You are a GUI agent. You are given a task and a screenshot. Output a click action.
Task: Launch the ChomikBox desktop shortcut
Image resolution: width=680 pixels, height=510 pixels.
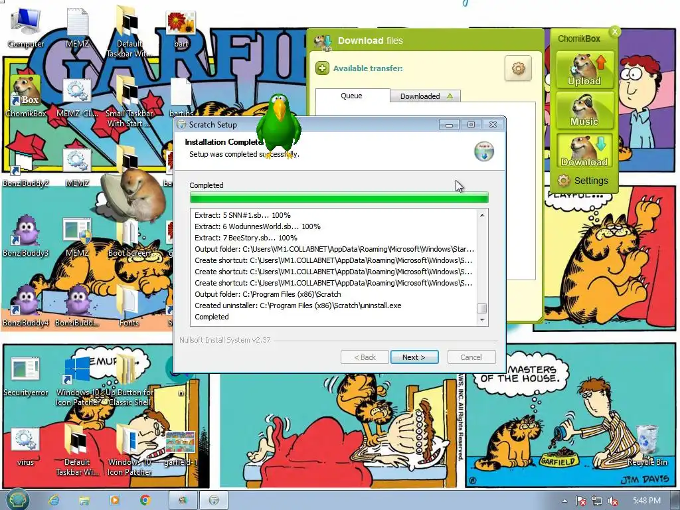pyautogui.click(x=26, y=96)
